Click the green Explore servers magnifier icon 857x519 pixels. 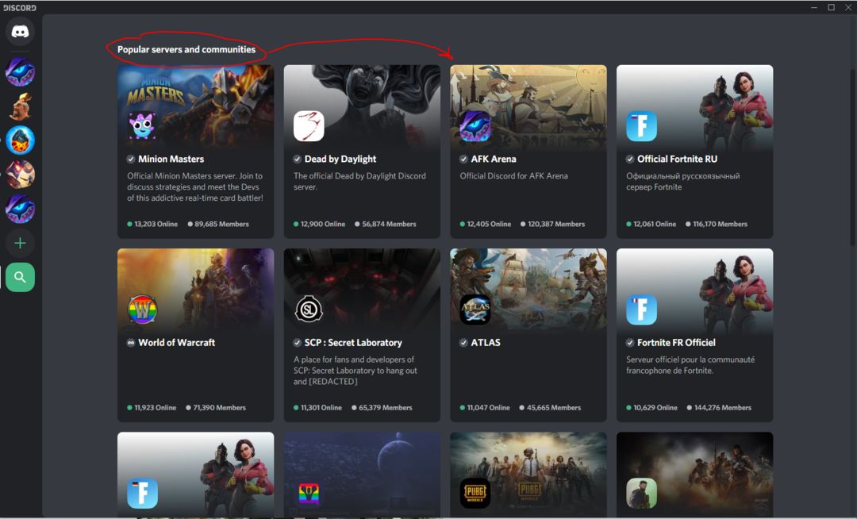coord(20,278)
